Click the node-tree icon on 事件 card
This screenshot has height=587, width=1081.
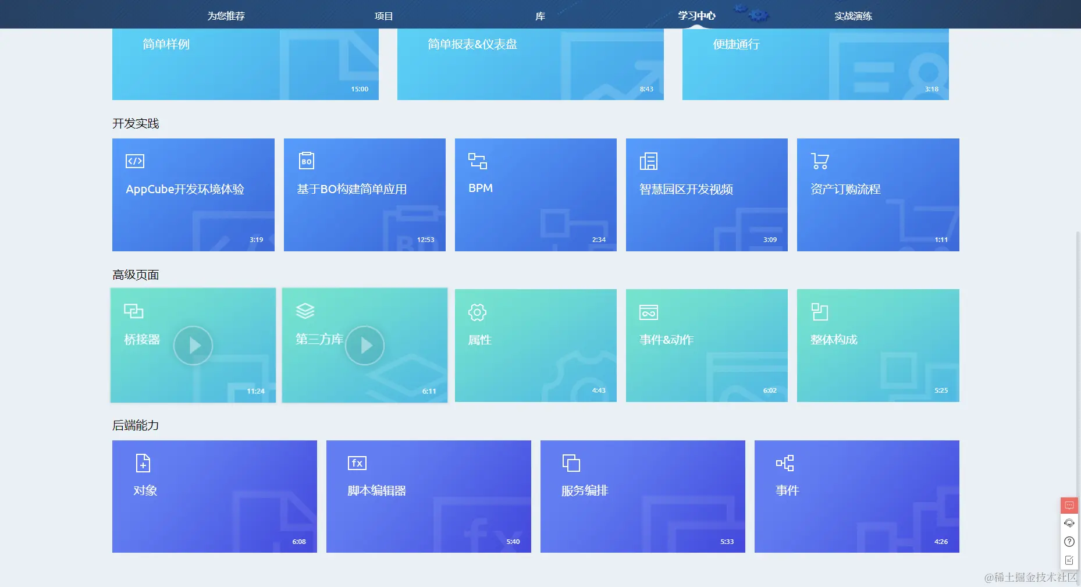[x=785, y=463]
